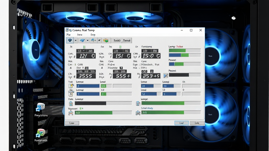Viewport: 269px width, 151px height.
Task: Click the Crtie button
Action: coord(72,123)
